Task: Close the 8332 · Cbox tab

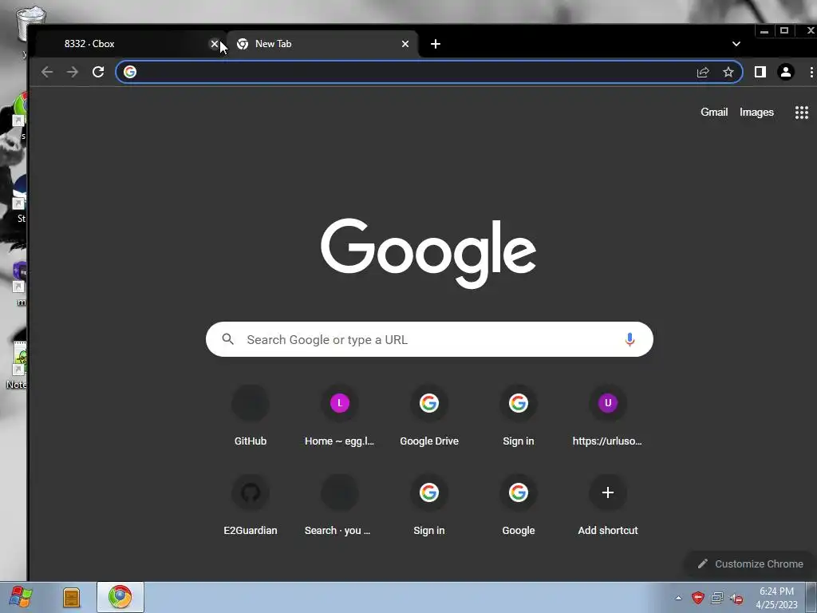Action: 214,44
